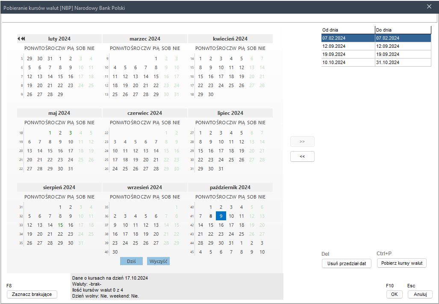Select day 18 in lipiec 2024
439x304 pixels.
point(231,151)
